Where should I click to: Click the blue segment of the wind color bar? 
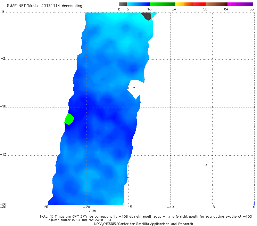coord(139,4)
